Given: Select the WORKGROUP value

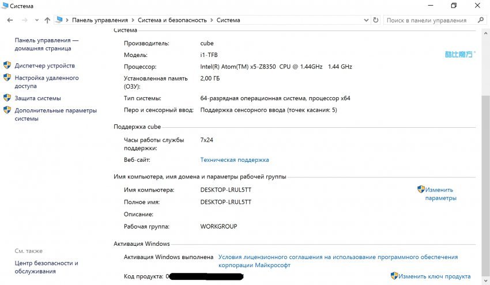Looking at the screenshot, I should point(218,226).
